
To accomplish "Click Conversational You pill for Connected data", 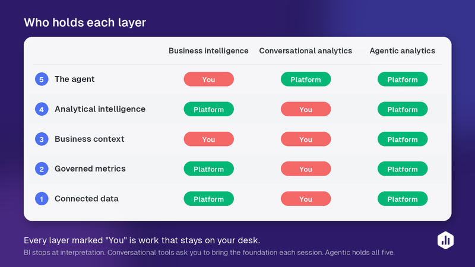I will coord(306,199).
